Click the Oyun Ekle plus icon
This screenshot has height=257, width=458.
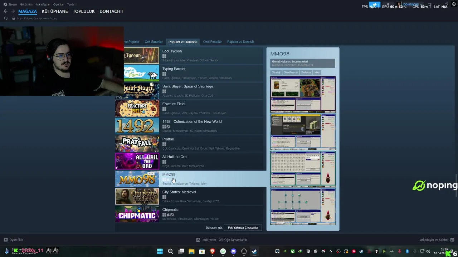(5, 240)
